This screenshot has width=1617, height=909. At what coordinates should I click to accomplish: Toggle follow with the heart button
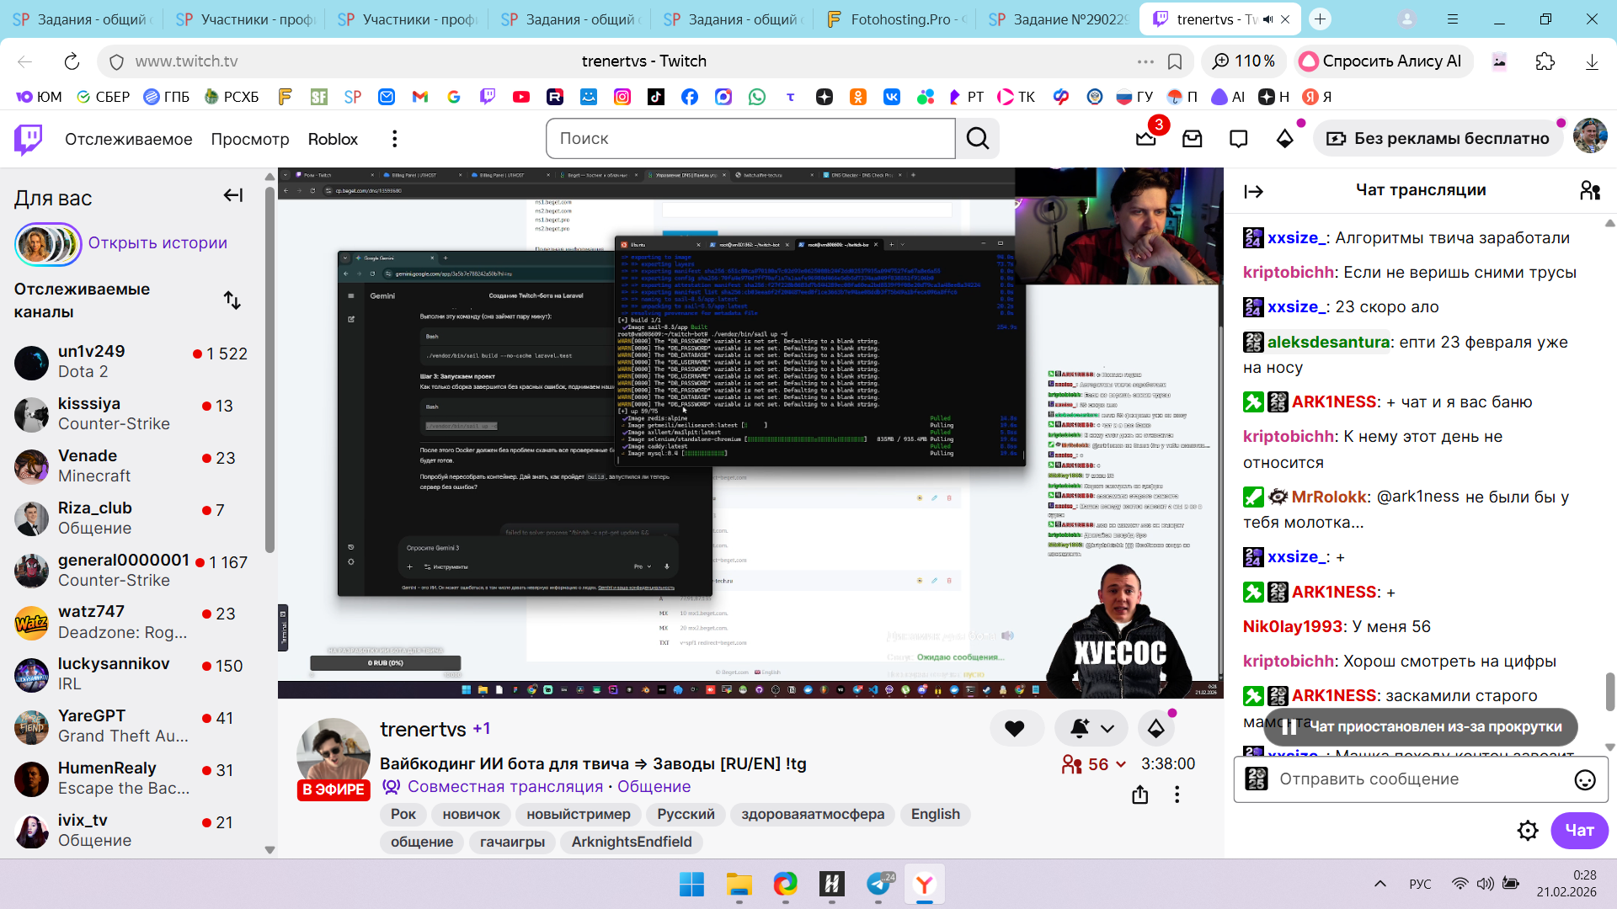coord(1015,729)
